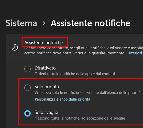Click 'Nascondi tutte le notifiche' description text
Image resolution: width=143 pixels, height=128 pixels.
(80, 118)
